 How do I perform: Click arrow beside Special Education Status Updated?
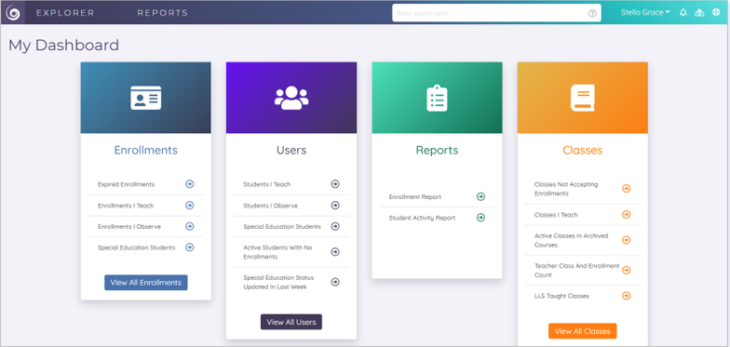pyautogui.click(x=335, y=282)
